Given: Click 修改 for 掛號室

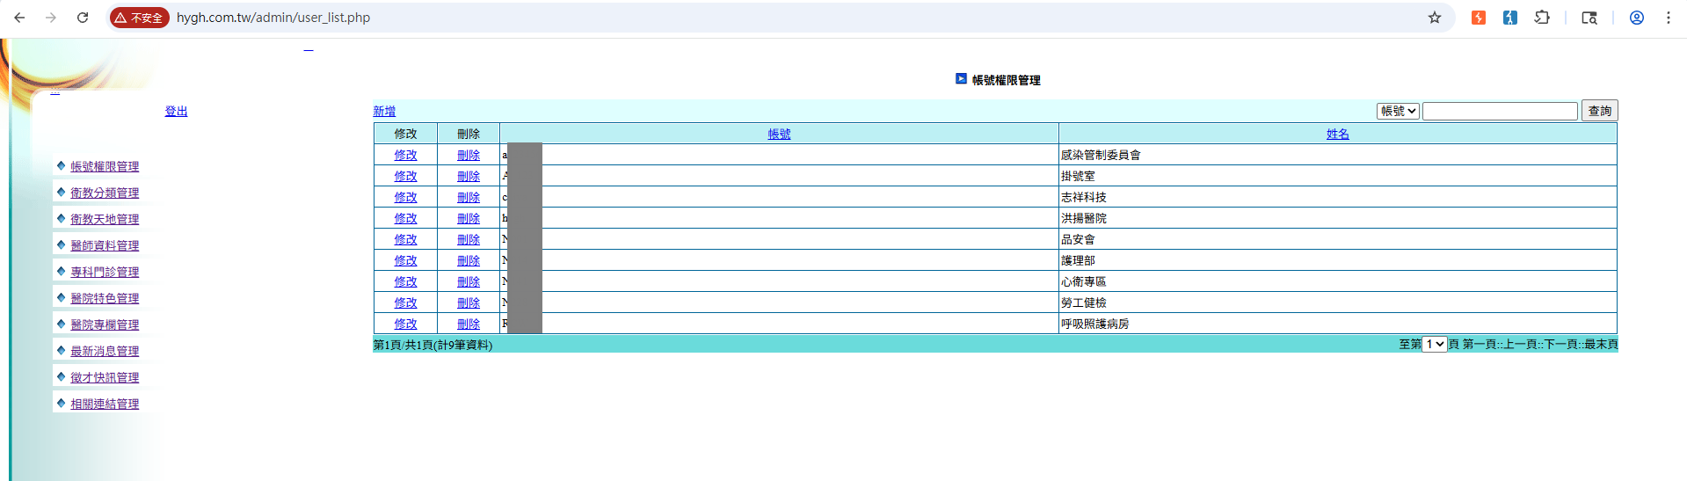Looking at the screenshot, I should pos(405,176).
